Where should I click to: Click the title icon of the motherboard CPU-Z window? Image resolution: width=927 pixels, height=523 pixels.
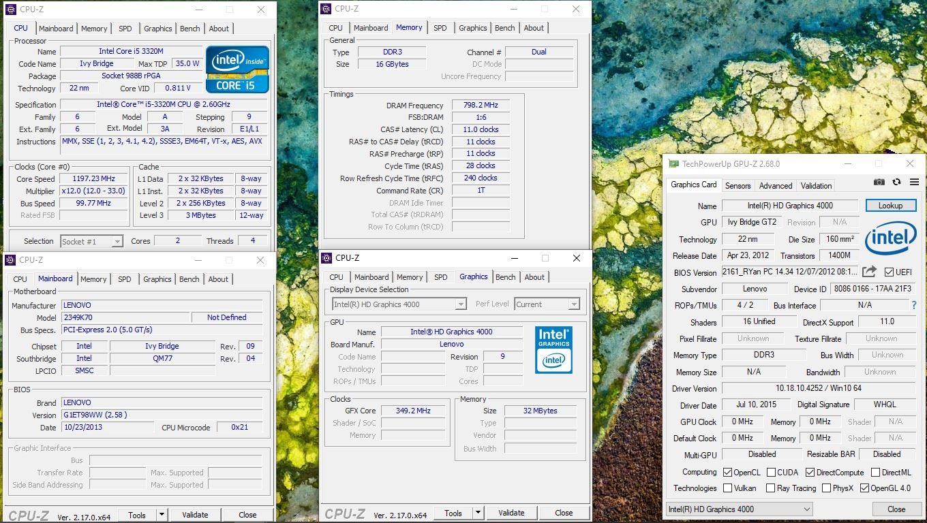pos(10,260)
